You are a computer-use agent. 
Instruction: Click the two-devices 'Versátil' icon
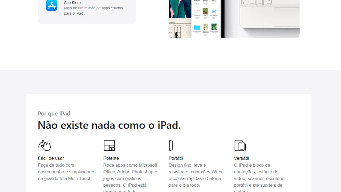[240, 146]
